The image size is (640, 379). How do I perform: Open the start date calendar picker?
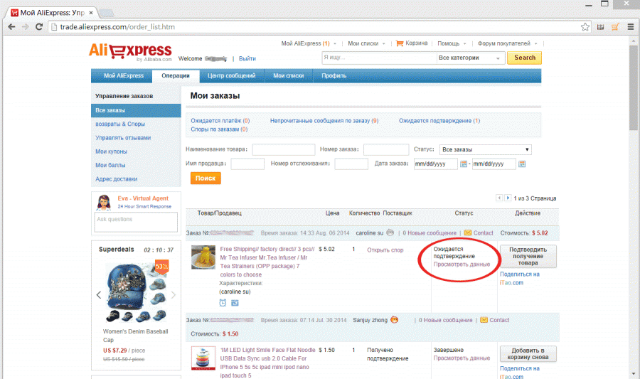pos(464,164)
